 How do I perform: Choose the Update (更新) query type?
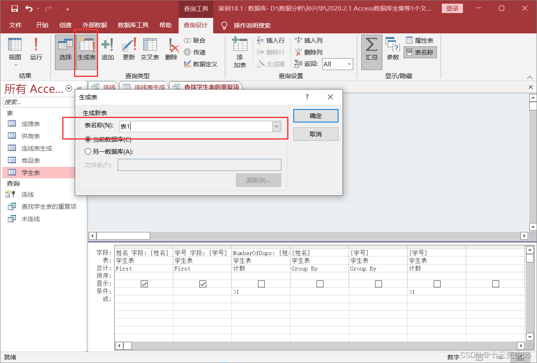click(129, 49)
